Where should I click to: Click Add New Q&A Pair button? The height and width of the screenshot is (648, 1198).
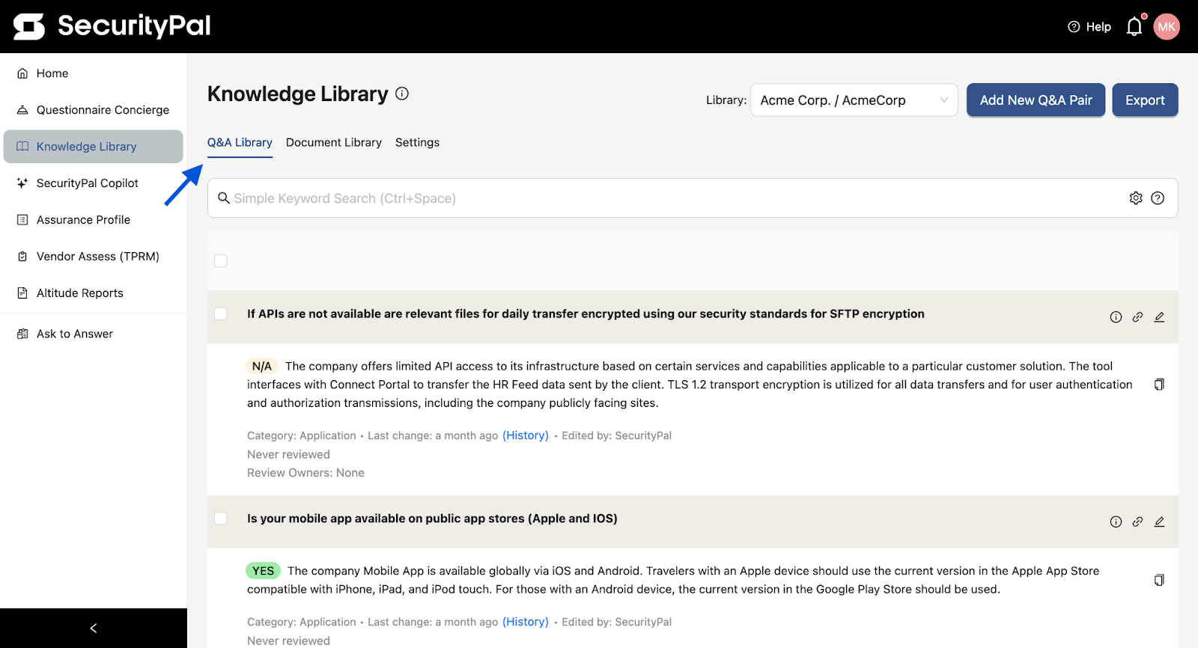click(1036, 100)
